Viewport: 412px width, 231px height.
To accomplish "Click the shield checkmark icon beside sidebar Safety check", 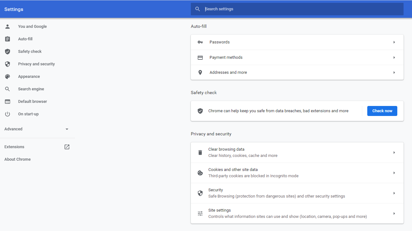I will click(x=8, y=52).
